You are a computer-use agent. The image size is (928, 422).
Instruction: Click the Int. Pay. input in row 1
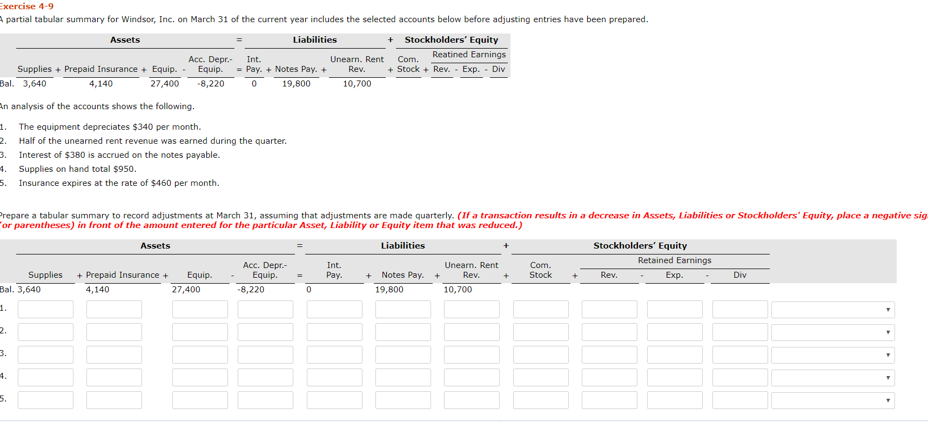[334, 310]
